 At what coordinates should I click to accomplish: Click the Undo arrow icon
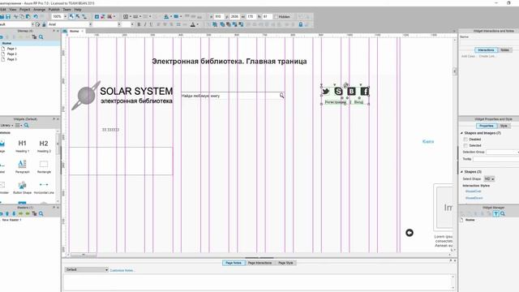(x=36, y=16)
